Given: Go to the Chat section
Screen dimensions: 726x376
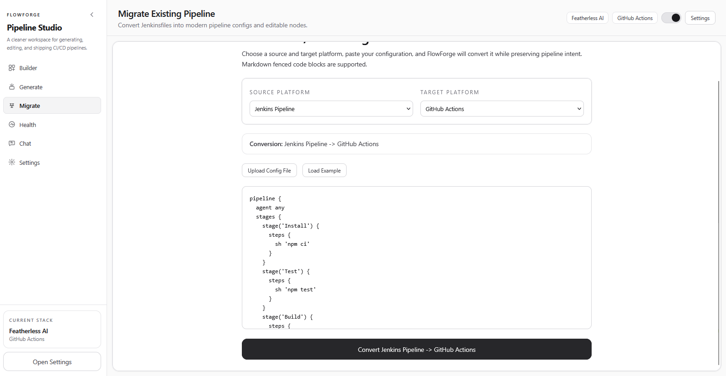Looking at the screenshot, I should (x=26, y=143).
